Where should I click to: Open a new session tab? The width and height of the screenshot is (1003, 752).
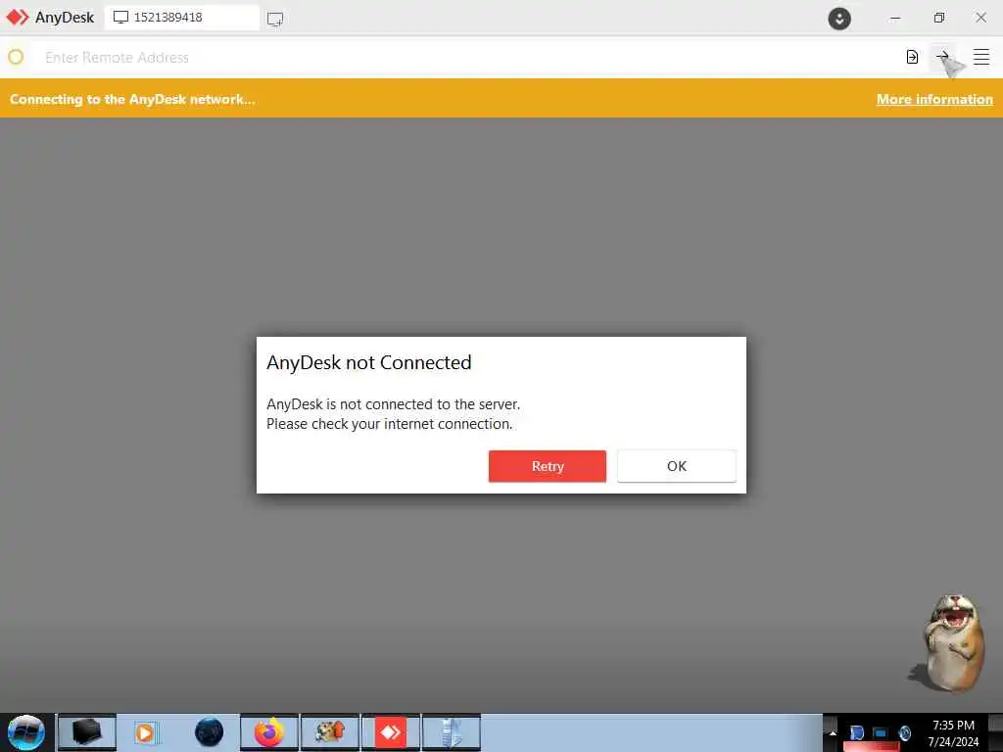coord(275,19)
